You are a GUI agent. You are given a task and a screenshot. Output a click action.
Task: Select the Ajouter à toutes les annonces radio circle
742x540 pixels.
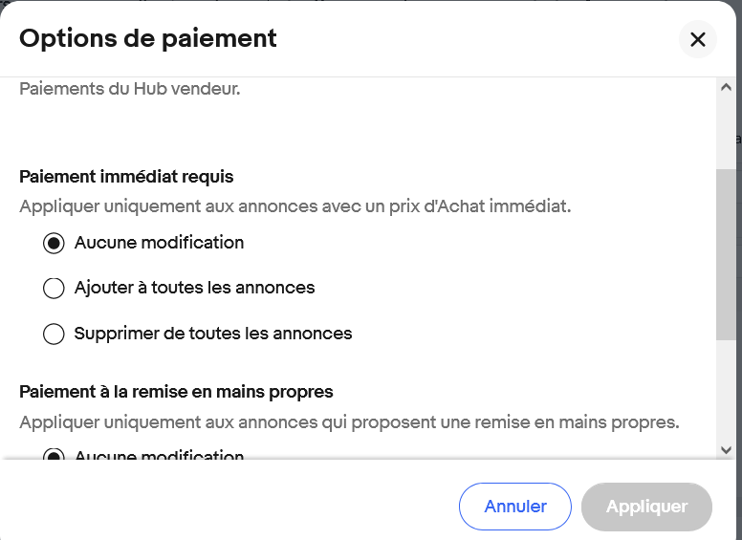[x=54, y=288]
